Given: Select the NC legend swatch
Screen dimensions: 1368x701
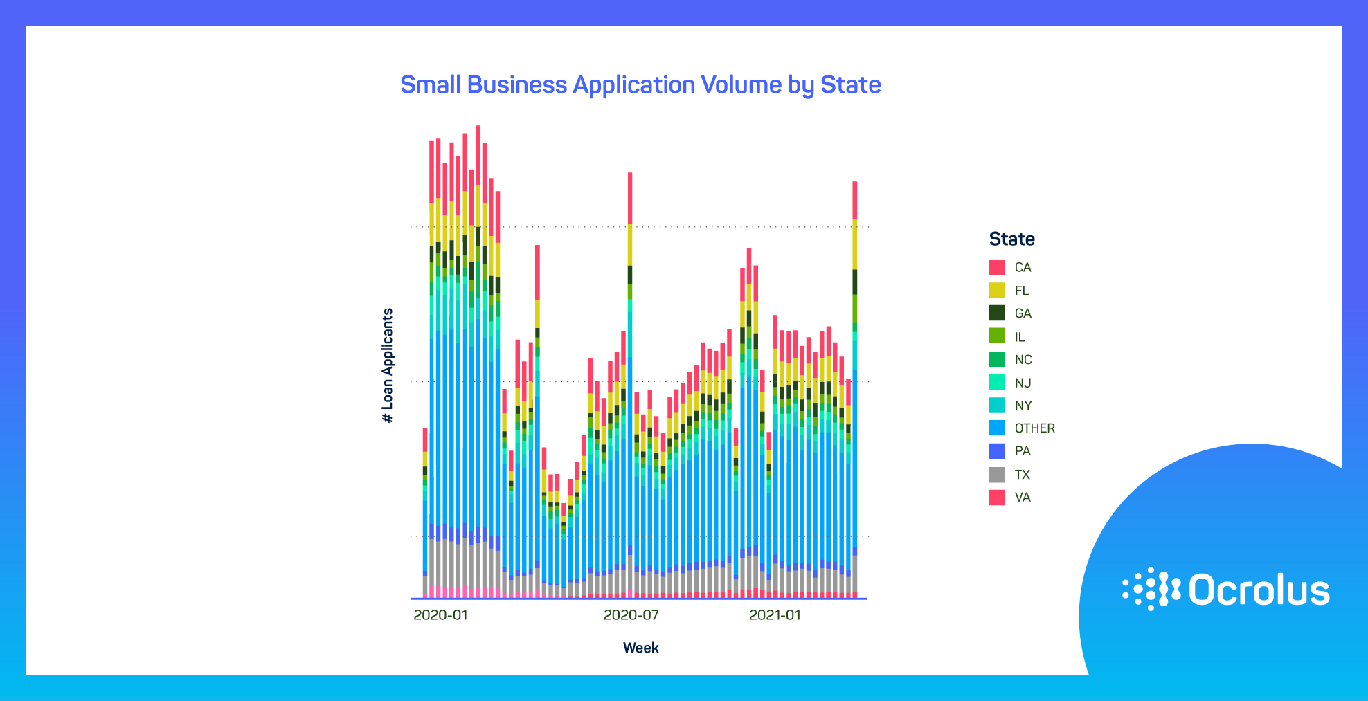Looking at the screenshot, I should 996,359.
